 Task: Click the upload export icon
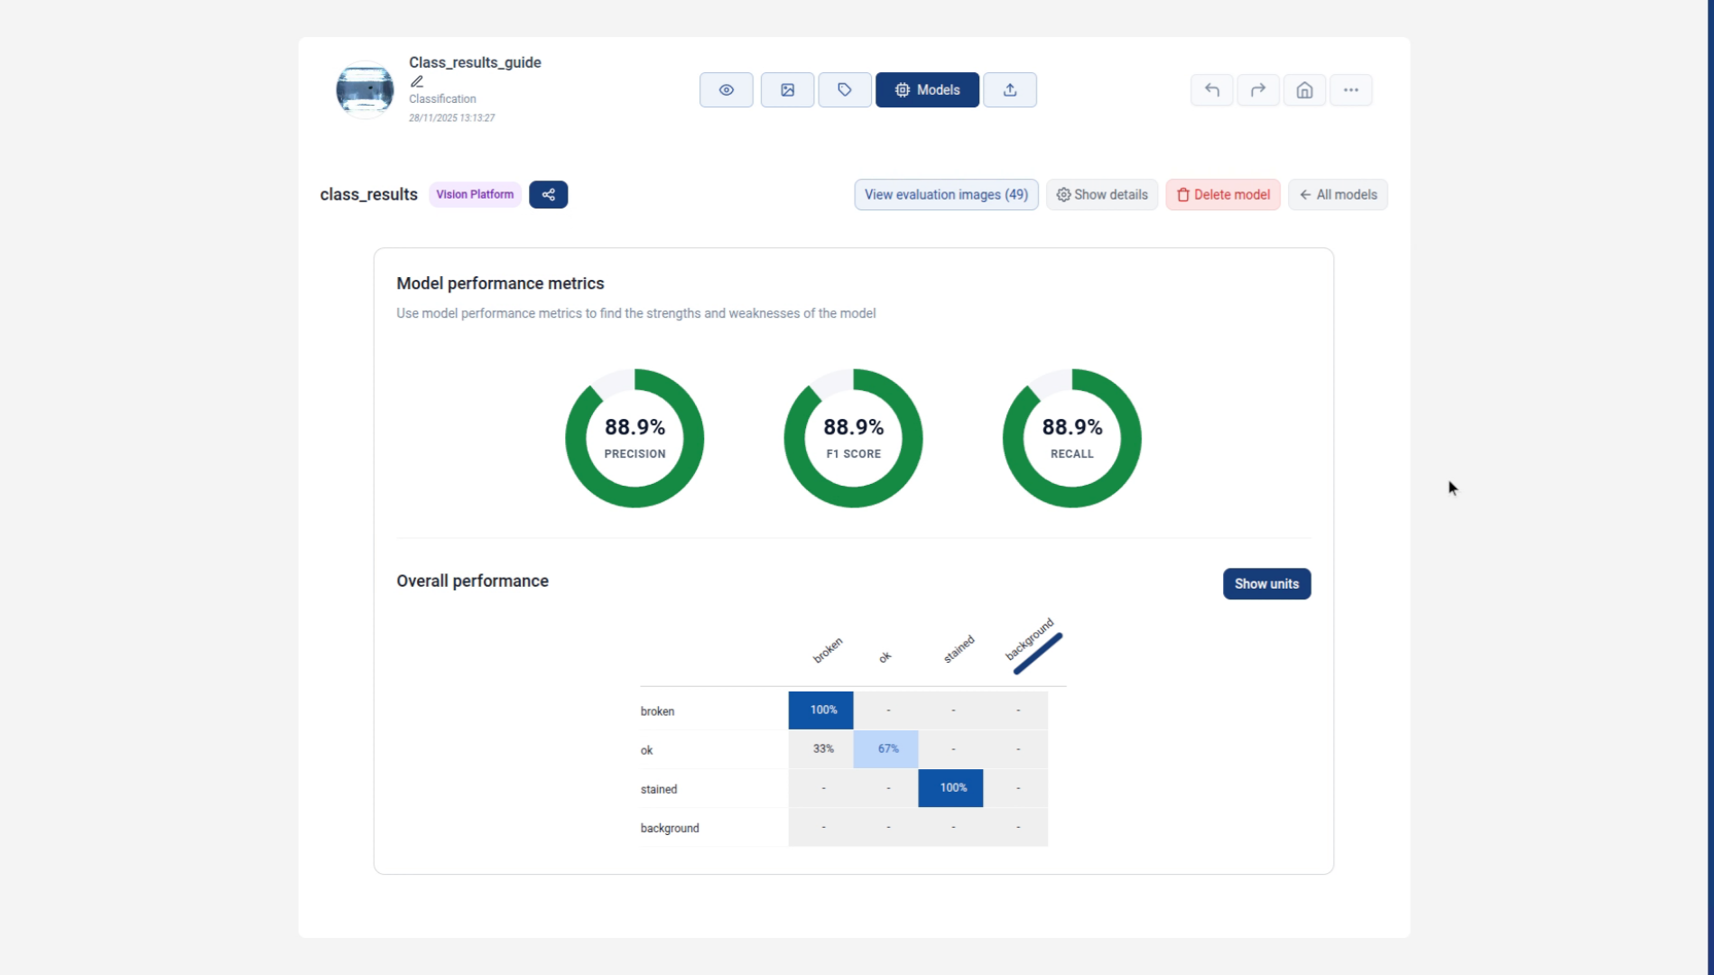click(x=1009, y=90)
